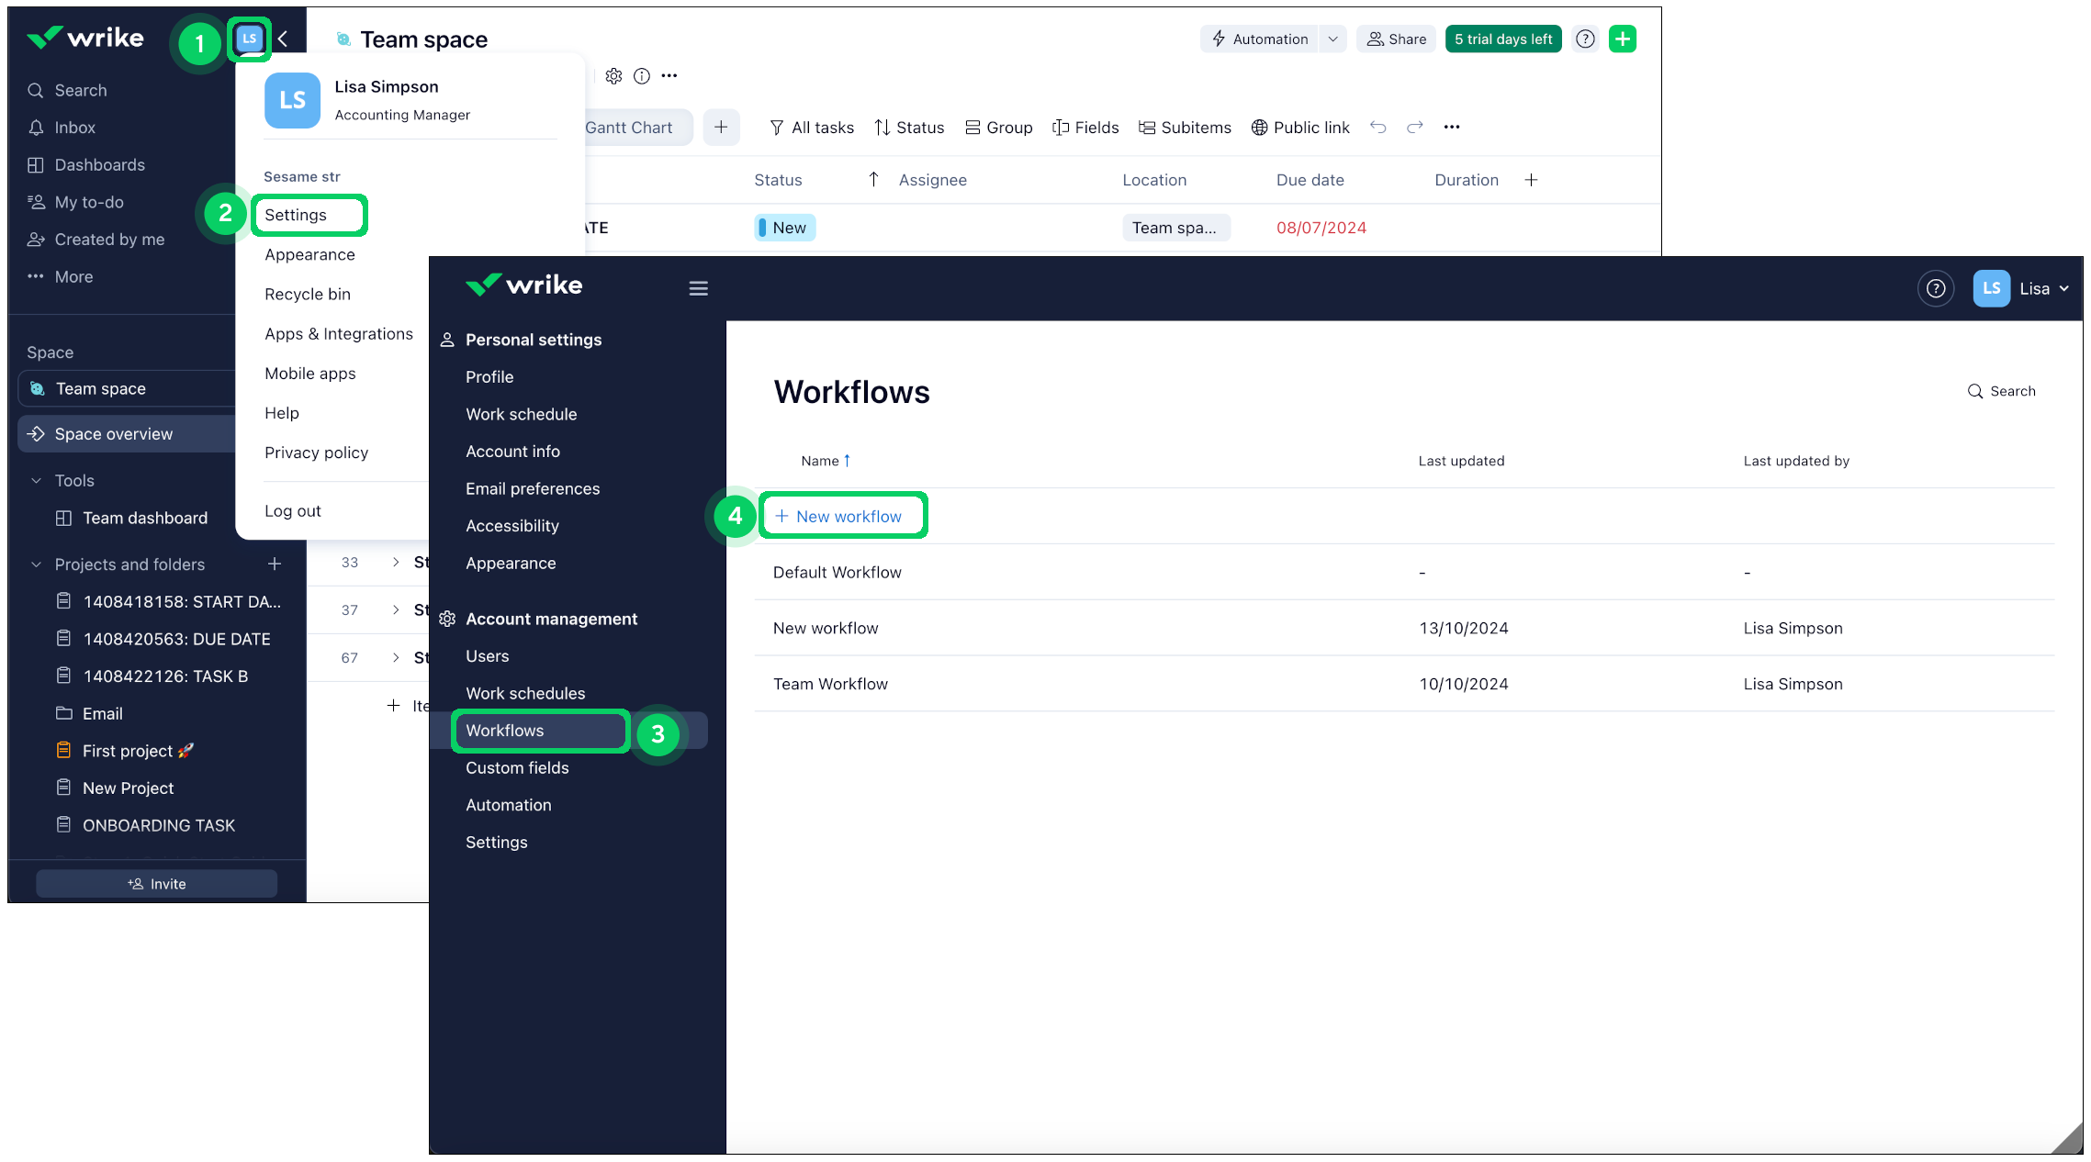The image size is (2091, 1162).
Task: Select Settings from the profile menu
Action: point(296,215)
